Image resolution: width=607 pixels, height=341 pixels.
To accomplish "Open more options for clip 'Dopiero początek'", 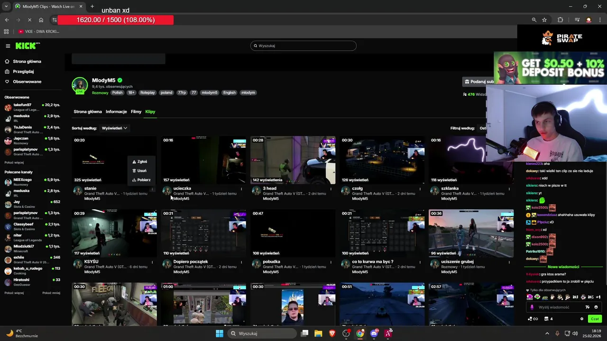I will coord(241,262).
